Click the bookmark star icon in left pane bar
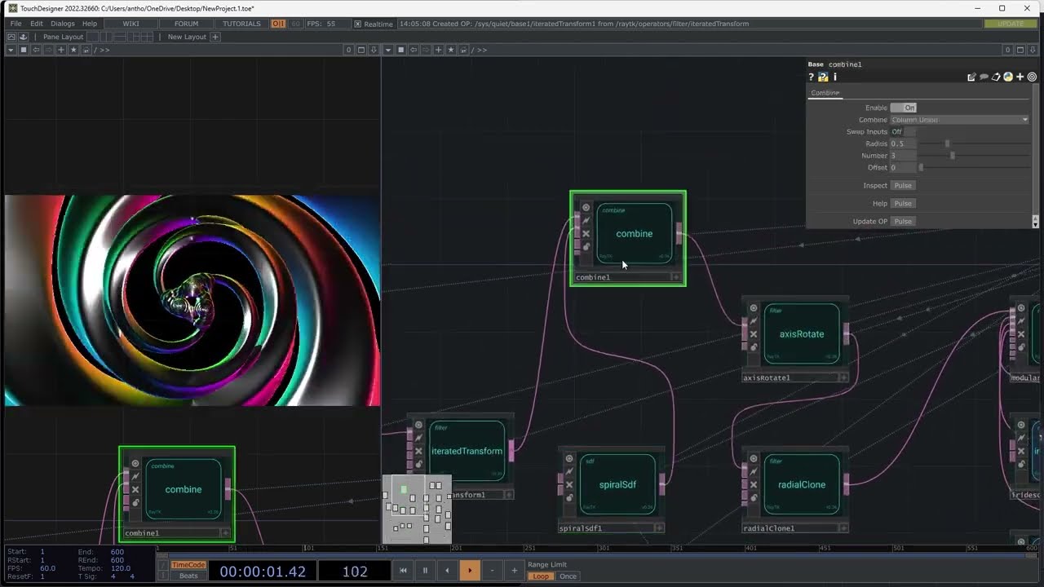This screenshot has height=587, width=1044. pos(73,50)
